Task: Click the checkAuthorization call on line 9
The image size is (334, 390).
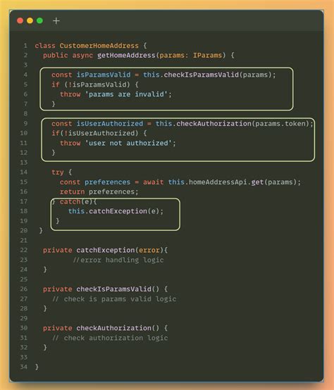Action: [x=214, y=124]
